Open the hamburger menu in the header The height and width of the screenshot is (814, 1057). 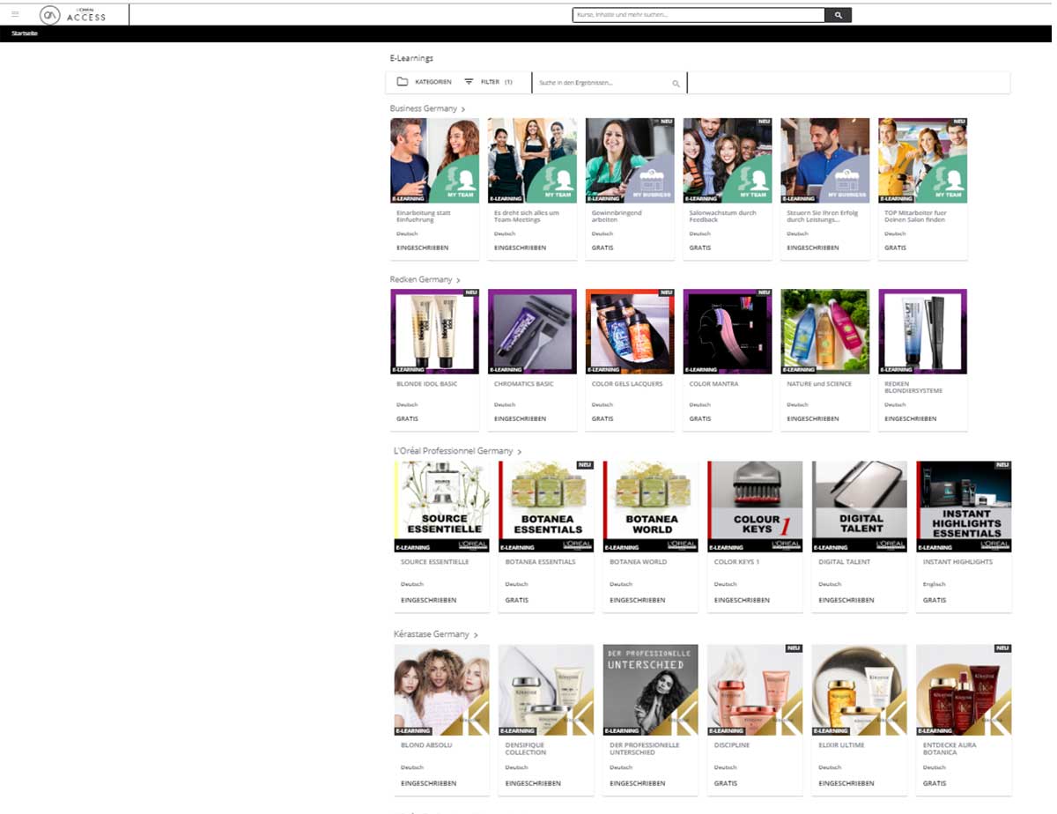click(x=15, y=14)
